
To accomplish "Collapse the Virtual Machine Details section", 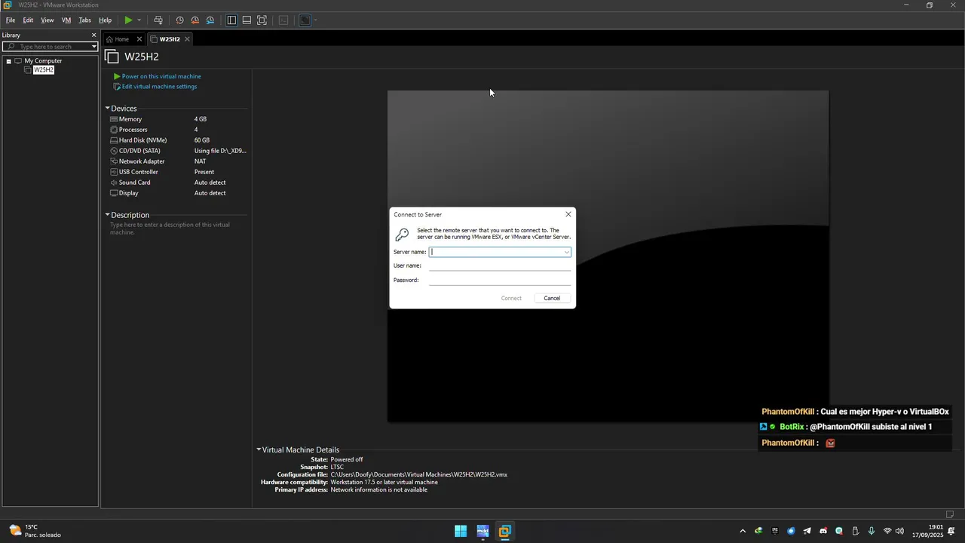I will 259,449.
